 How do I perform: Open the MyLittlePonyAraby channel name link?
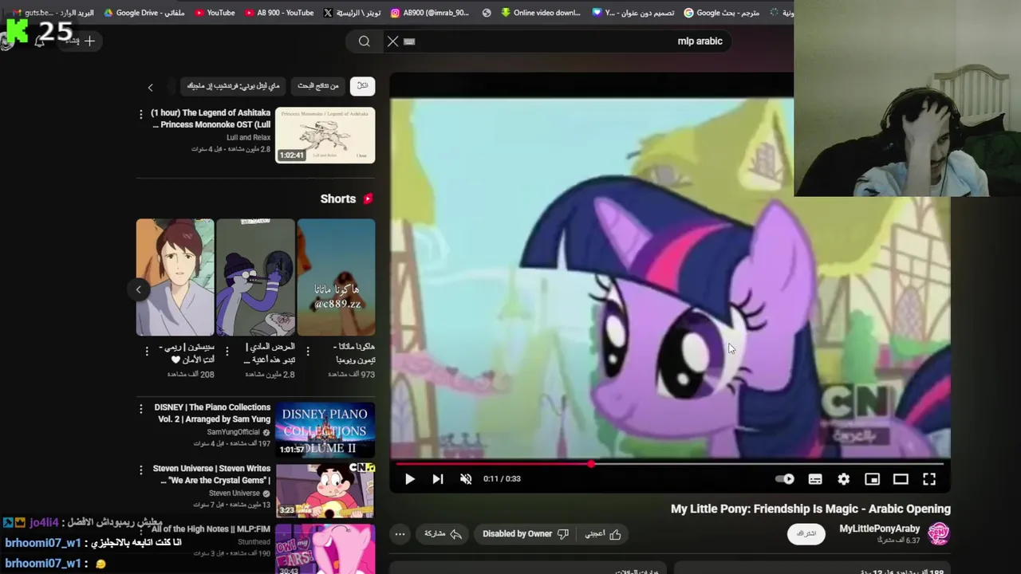[880, 529]
